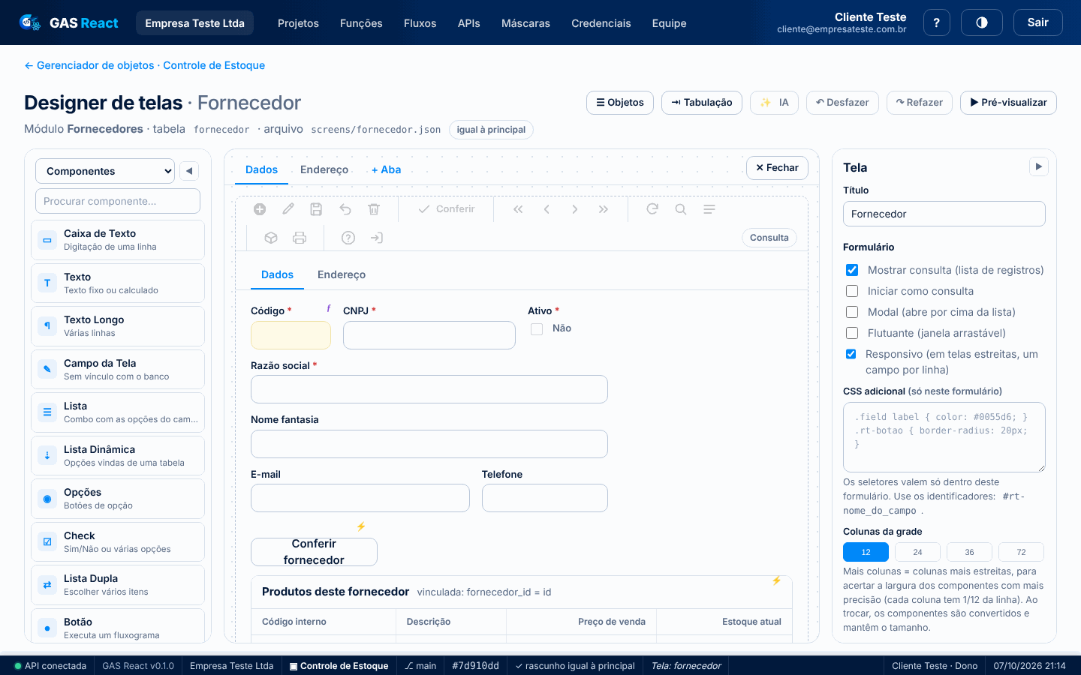Open the Componentes dropdown

click(105, 171)
